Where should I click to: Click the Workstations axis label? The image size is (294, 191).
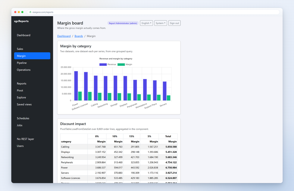pos(141,106)
